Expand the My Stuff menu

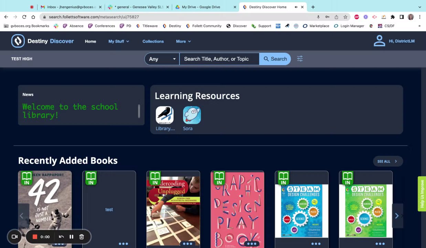119,41
